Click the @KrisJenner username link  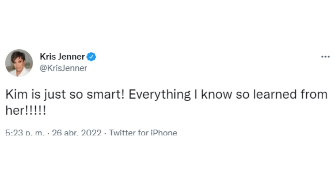tap(63, 68)
